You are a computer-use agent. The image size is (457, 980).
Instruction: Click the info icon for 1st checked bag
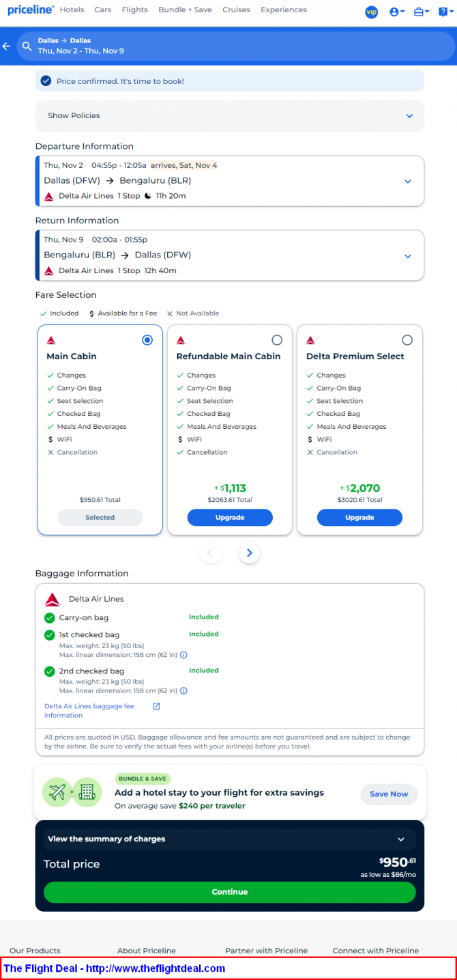pos(183,655)
